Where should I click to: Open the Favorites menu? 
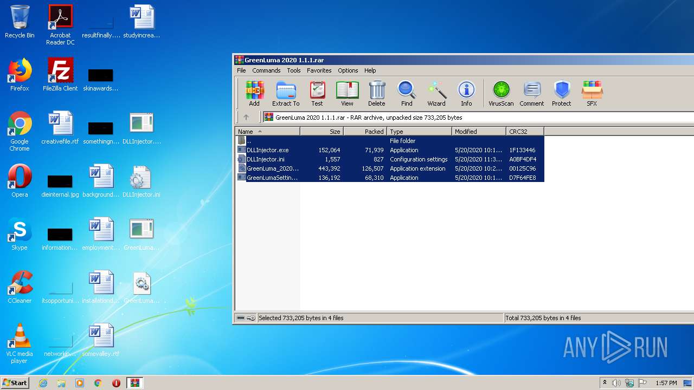point(319,70)
